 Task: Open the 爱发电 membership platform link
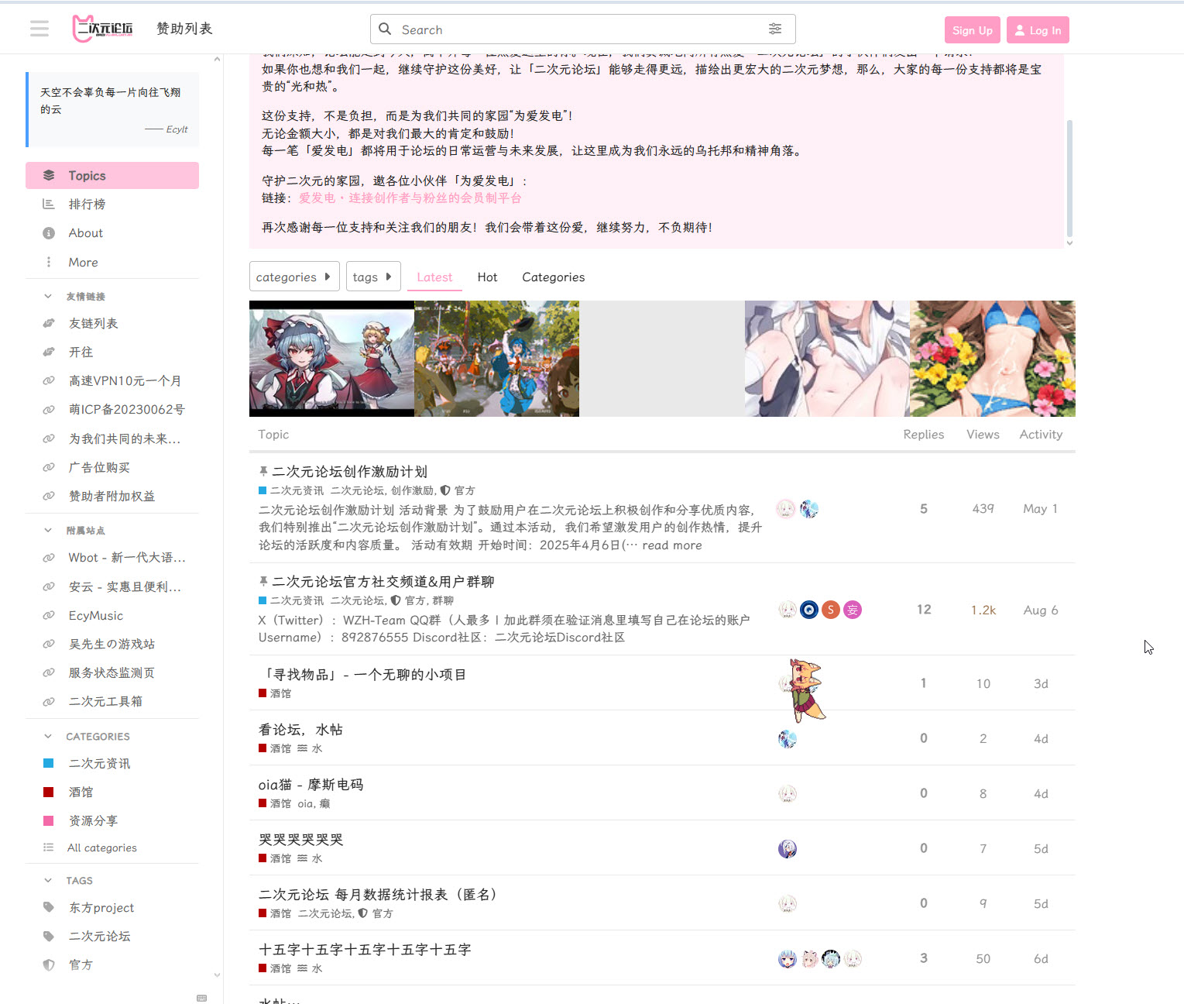point(410,198)
